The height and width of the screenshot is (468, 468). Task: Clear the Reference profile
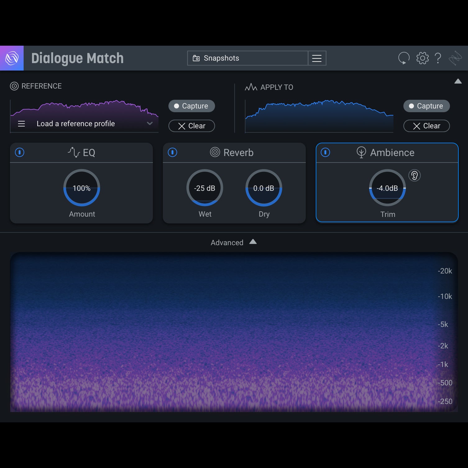click(191, 126)
